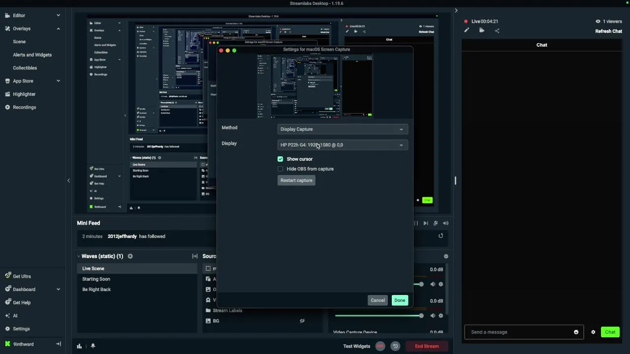Click the Get Ultra sidebar item
Image resolution: width=630 pixels, height=354 pixels.
22,276
